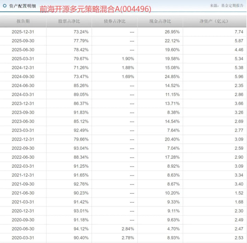This screenshot has height=243, width=247.
Task: Click the 报告期 column header
Action: 23,21
